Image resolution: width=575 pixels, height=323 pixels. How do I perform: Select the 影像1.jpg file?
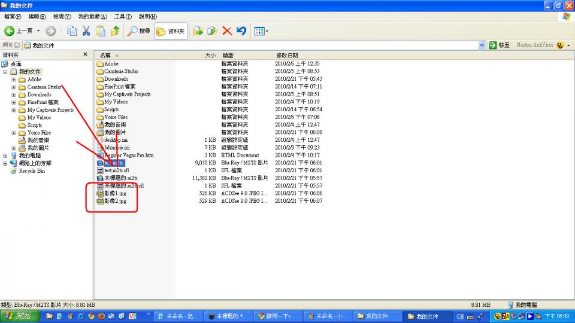point(115,194)
